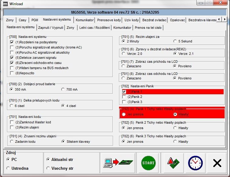
Task: Click the Winload title bar app icon
Action: click(4, 4)
